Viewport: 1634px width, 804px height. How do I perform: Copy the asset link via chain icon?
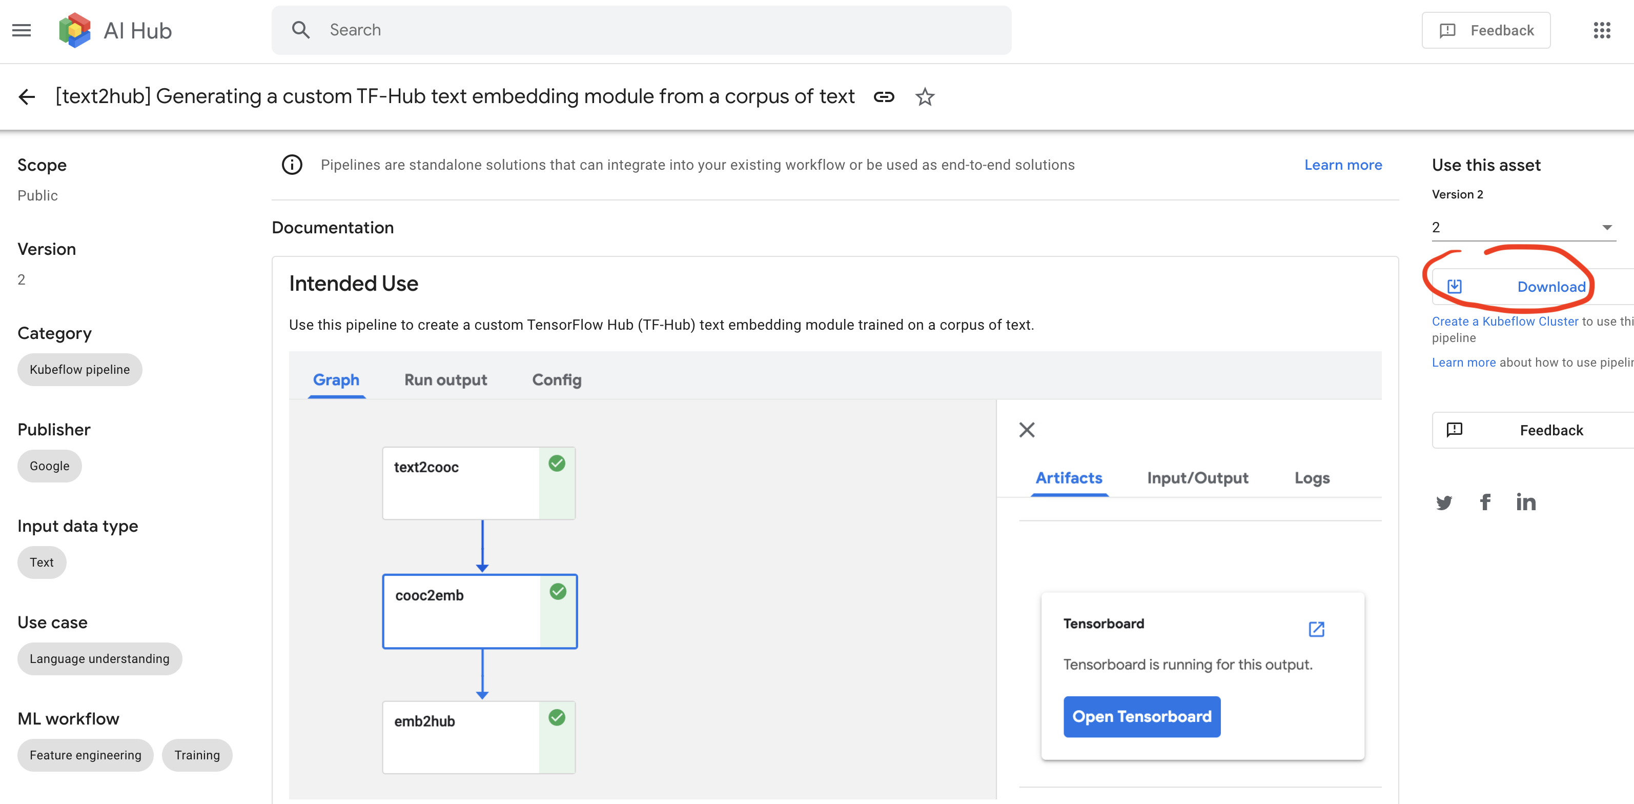884,97
